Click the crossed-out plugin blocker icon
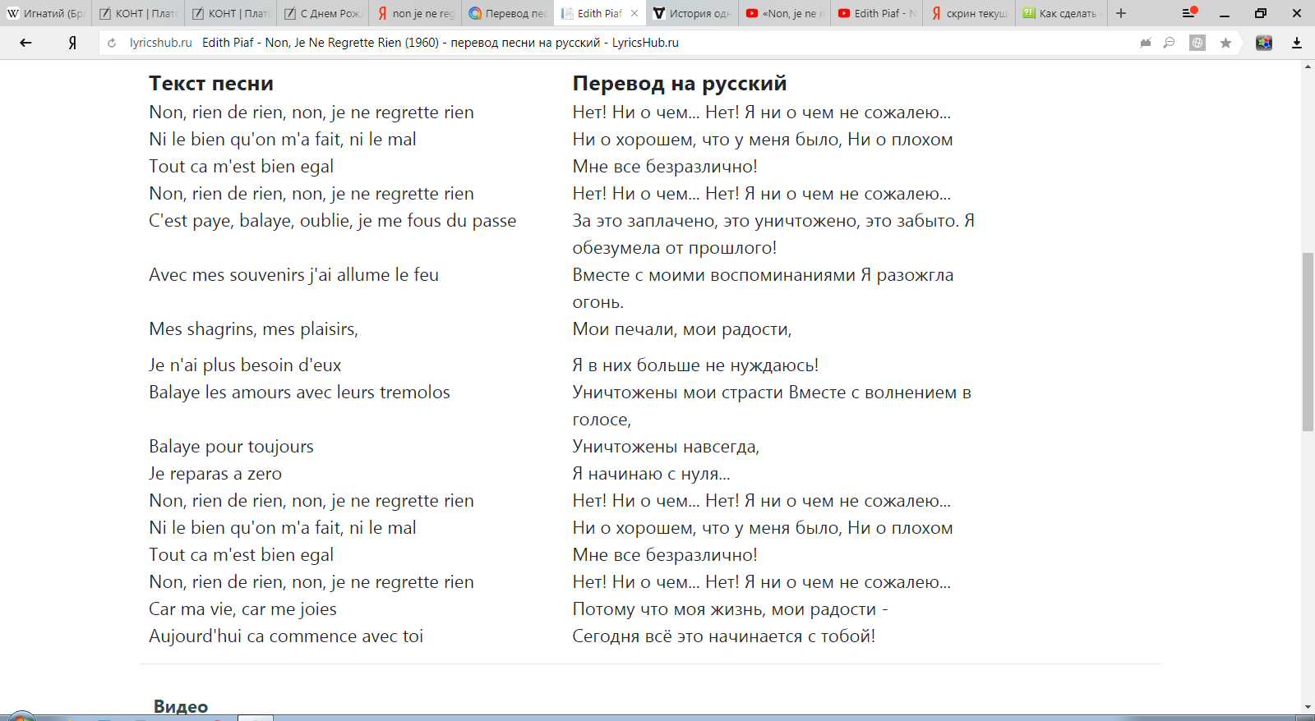This screenshot has width=1315, height=721. pos(1146,43)
